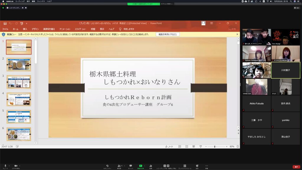Open microphone options with its arrow
The width and height of the screenshot is (302, 170).
click(x=9, y=165)
